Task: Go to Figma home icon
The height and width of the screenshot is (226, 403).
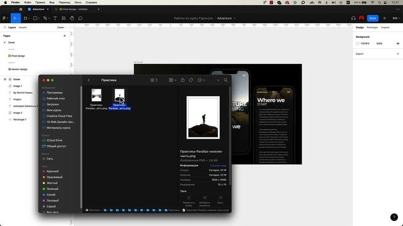Action: pos(21,9)
